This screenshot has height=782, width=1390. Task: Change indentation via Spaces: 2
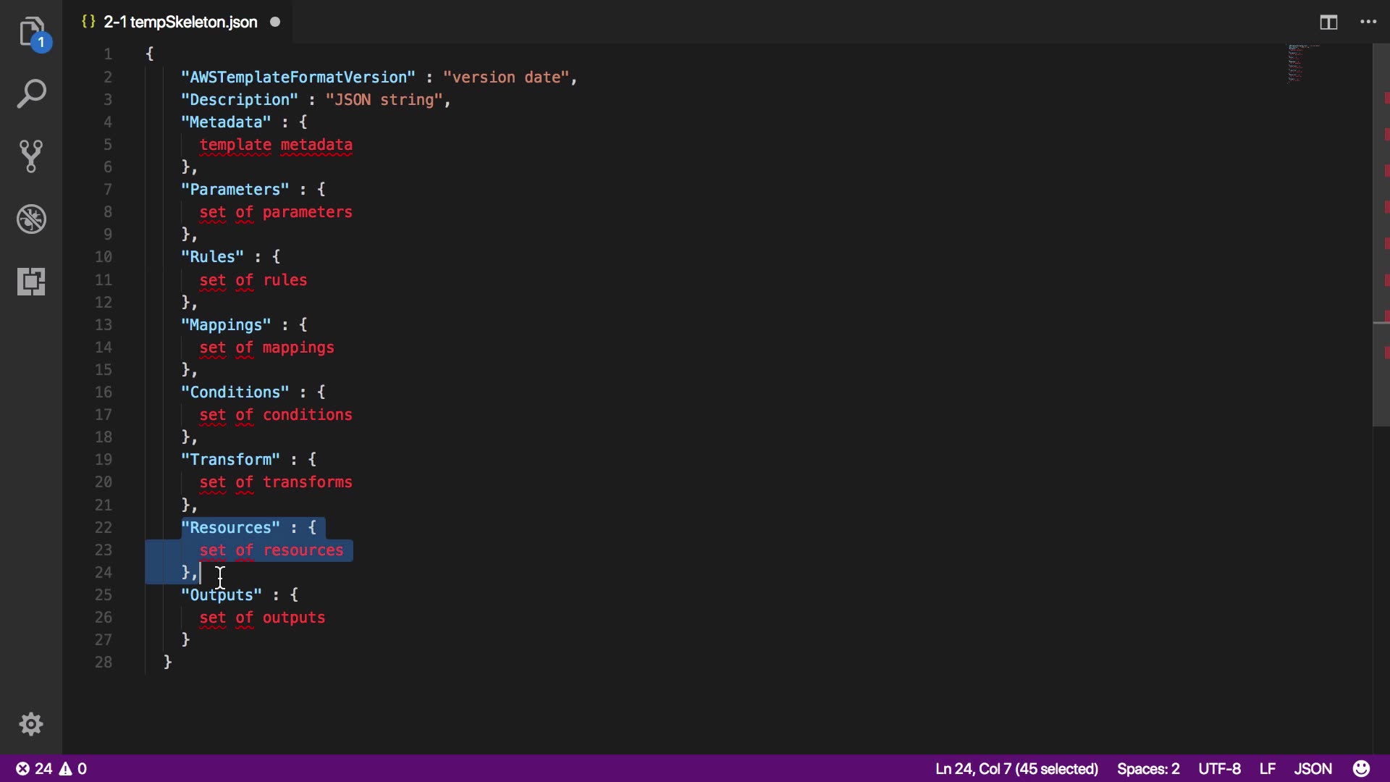pos(1148,768)
